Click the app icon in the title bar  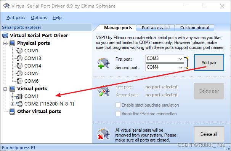pos(6,6)
